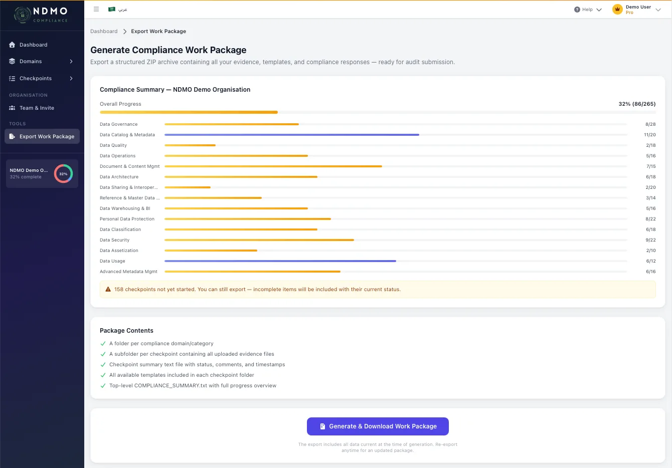Click the Document & Content Mgmt progress bar
This screenshot has width=672, height=468.
pyautogui.click(x=396, y=166)
